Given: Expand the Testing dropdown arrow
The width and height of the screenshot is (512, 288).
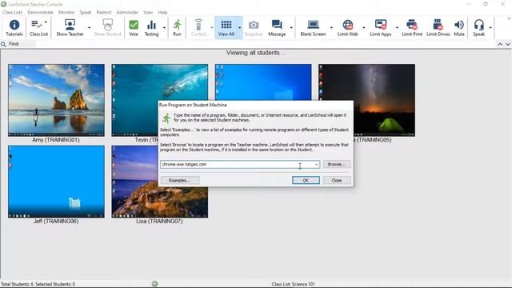Looking at the screenshot, I should click(x=164, y=28).
